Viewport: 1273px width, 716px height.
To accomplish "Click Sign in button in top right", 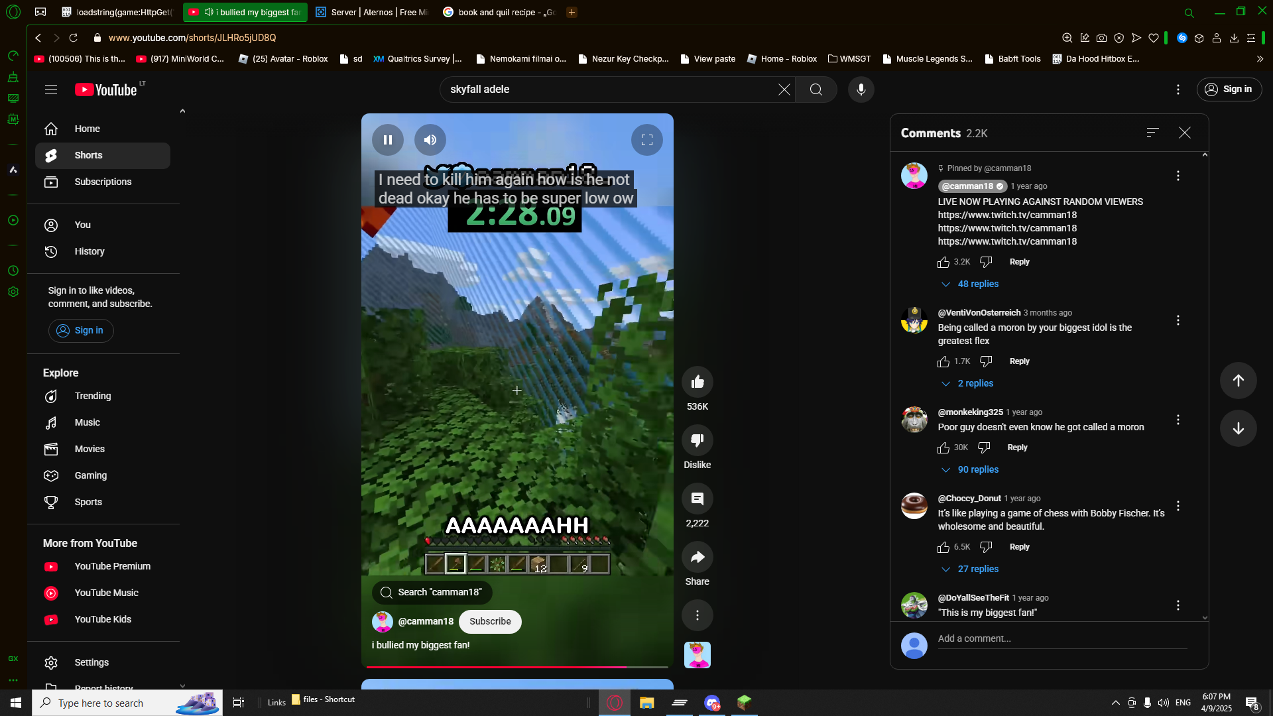I will pyautogui.click(x=1229, y=89).
